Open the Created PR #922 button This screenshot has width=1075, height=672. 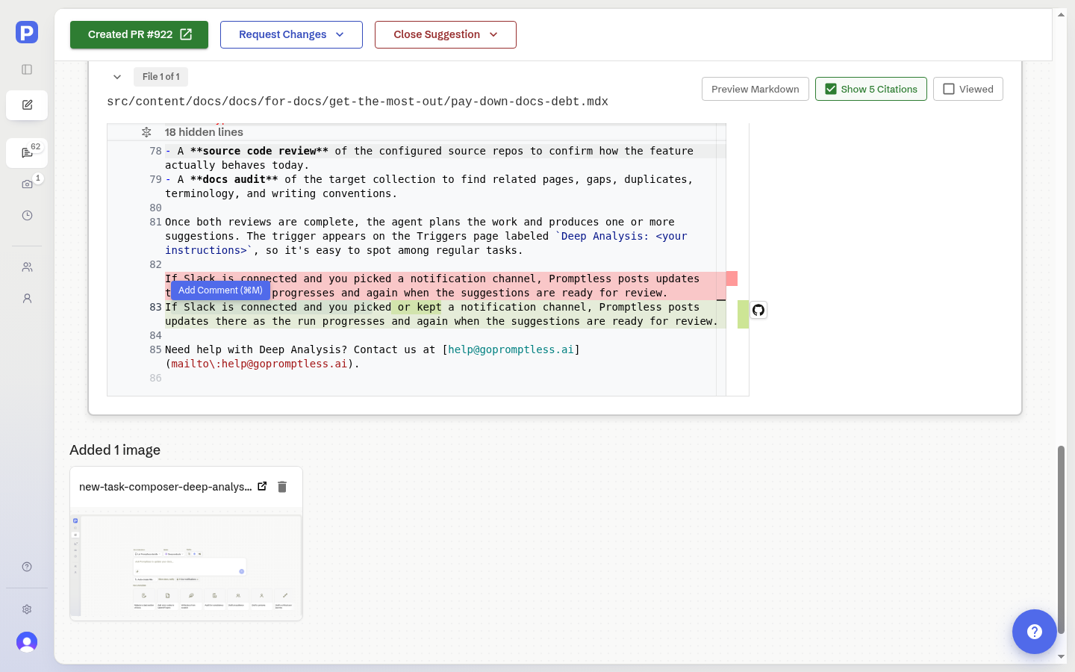139,34
